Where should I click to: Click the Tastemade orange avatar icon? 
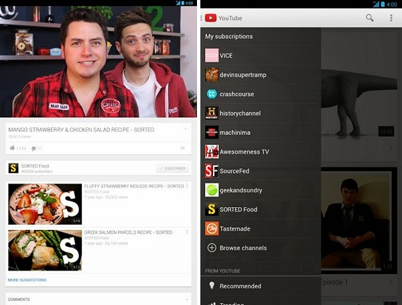(212, 229)
